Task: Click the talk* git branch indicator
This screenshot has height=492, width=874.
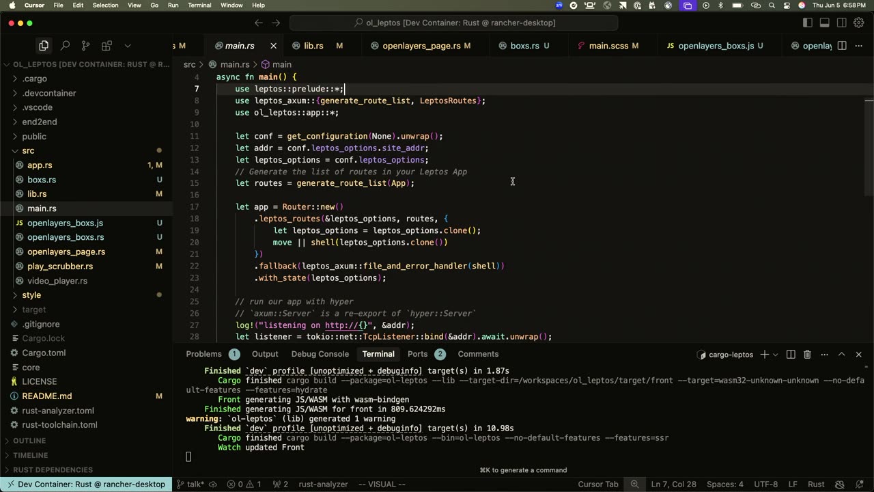Action: 191,484
